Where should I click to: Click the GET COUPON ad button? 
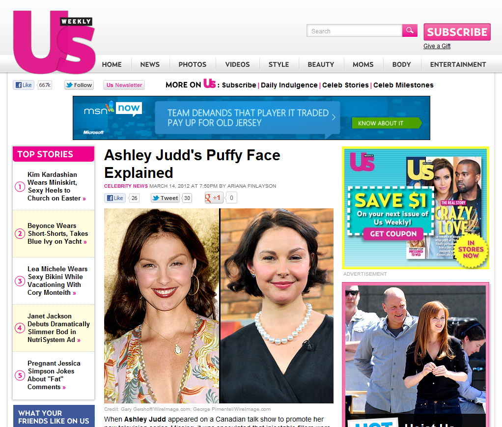coord(393,234)
